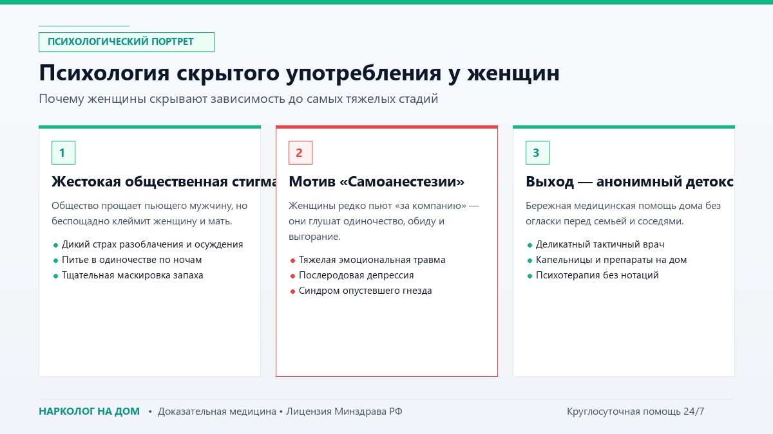
Task: Click bullet «Тщательная маскировка запаха»
Action: pos(128,275)
